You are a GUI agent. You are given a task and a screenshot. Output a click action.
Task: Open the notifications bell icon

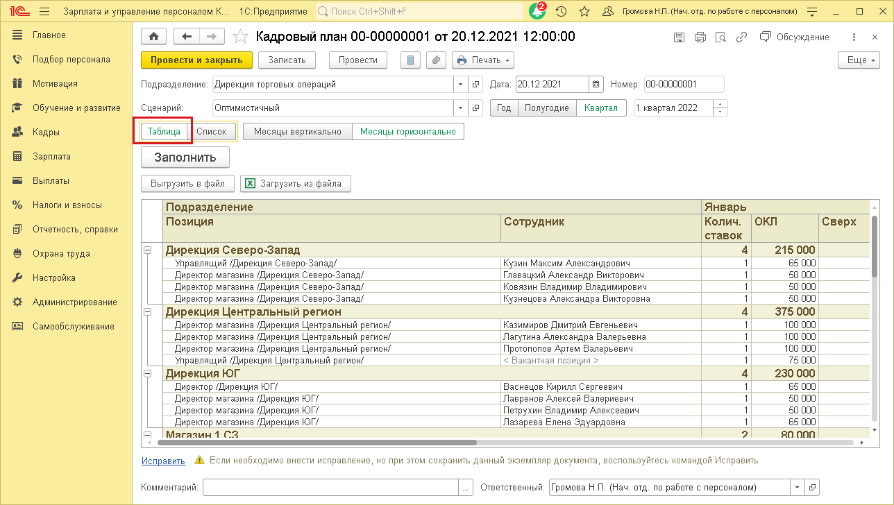(537, 12)
